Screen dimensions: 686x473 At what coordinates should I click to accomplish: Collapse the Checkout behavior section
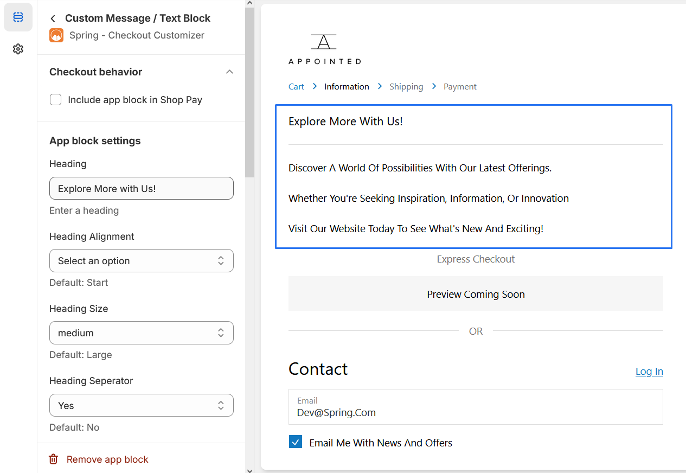pyautogui.click(x=229, y=72)
